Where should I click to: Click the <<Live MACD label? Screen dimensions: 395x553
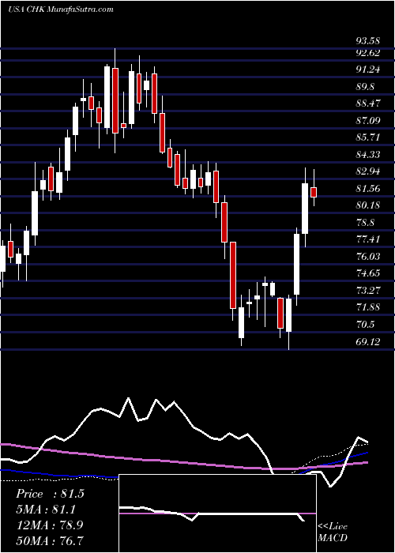333,532
